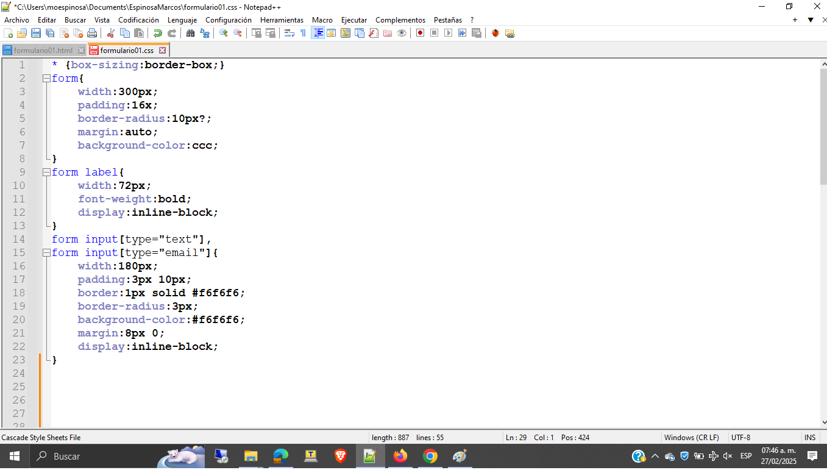Click the Undo arrow icon
This screenshot has width=827, height=470.
point(158,33)
